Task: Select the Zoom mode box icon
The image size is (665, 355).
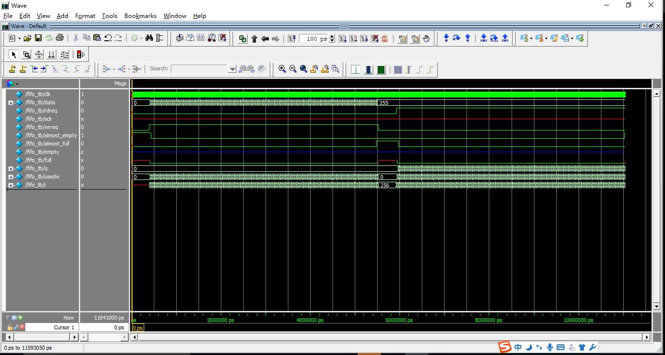Action: coord(26,54)
